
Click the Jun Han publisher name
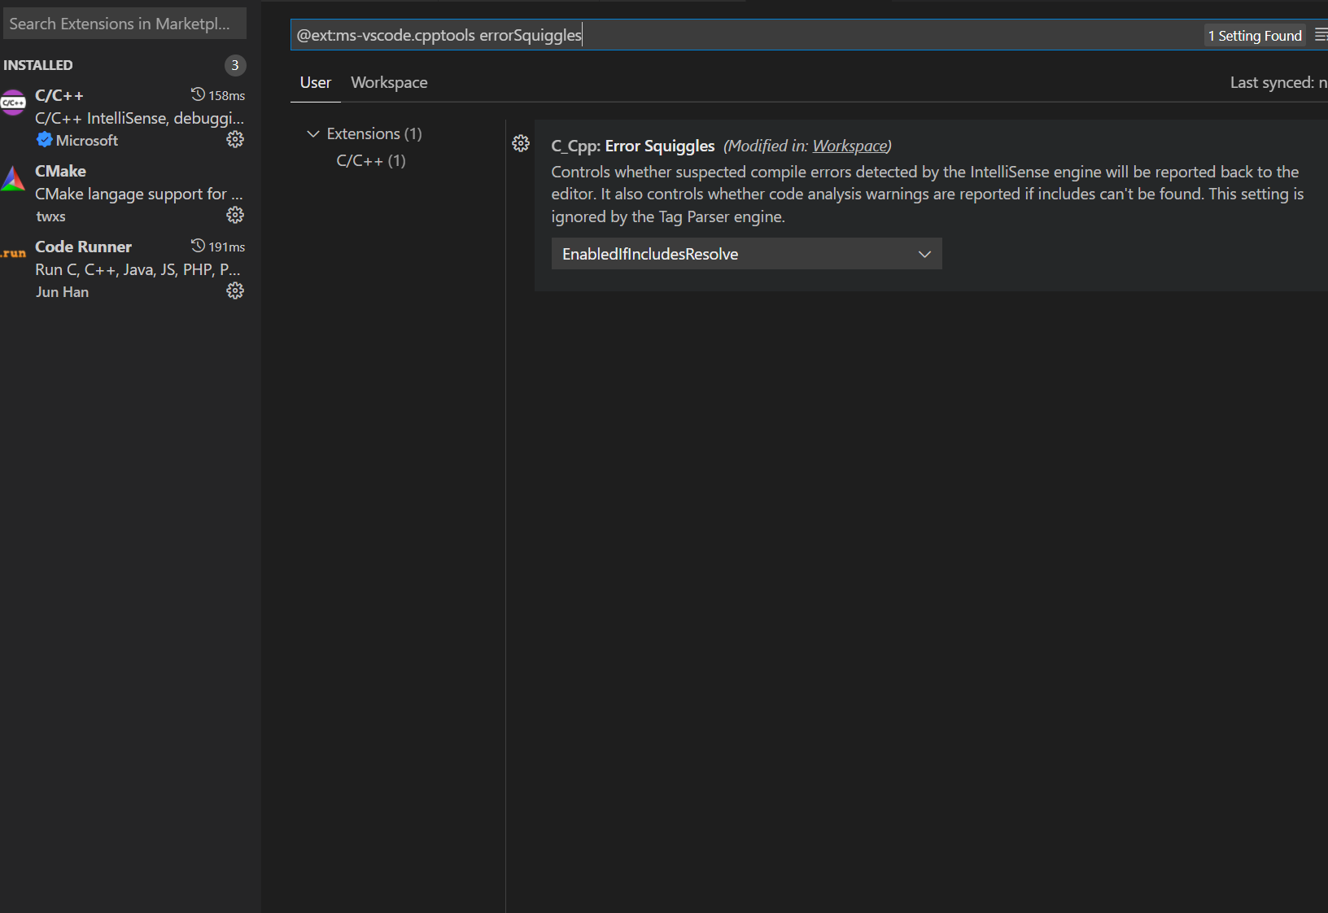click(x=62, y=291)
